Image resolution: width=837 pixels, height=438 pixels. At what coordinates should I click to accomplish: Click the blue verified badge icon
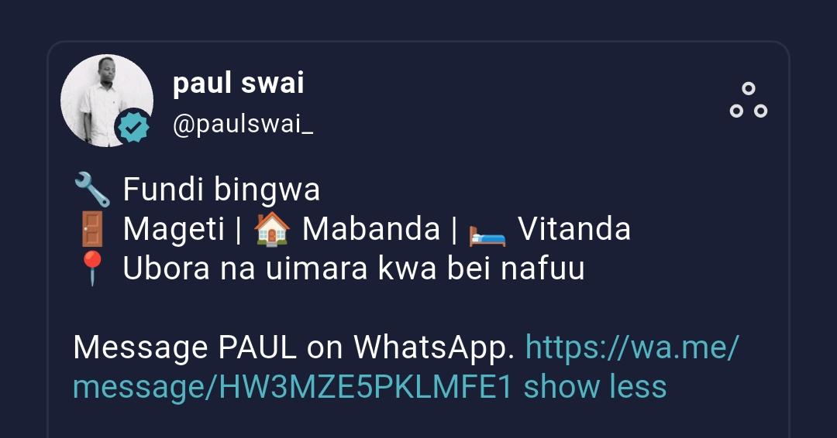[x=133, y=128]
